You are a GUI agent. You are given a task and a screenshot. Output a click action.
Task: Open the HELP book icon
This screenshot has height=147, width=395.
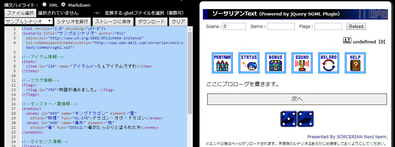355,63
